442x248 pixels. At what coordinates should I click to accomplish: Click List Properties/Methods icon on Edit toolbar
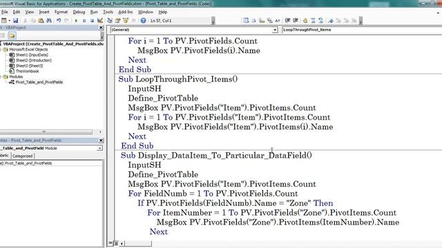(x=246, y=21)
